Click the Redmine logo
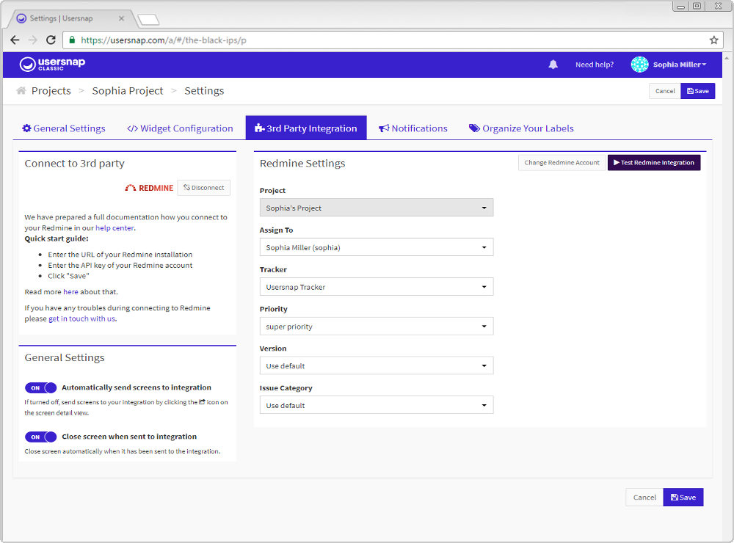The width and height of the screenshot is (734, 543). click(x=149, y=188)
